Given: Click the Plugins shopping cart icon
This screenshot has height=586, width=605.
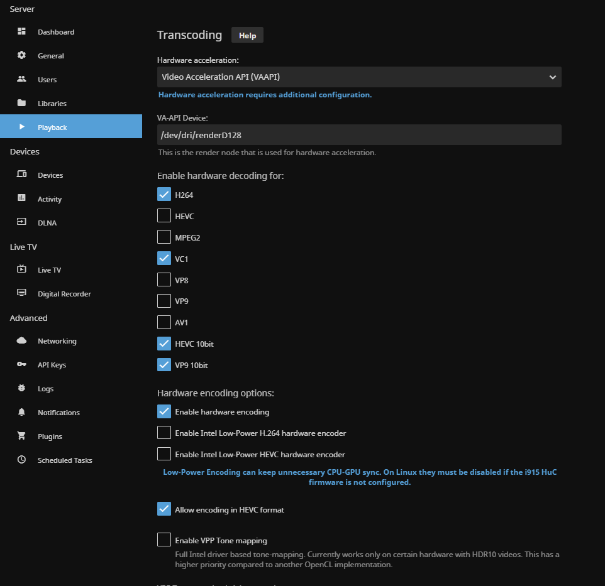Looking at the screenshot, I should coord(21,436).
